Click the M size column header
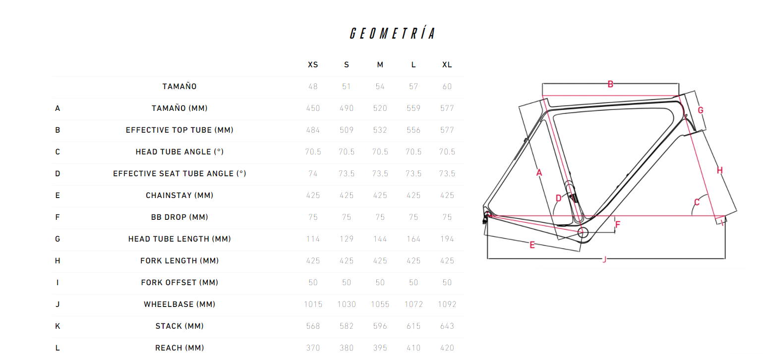The width and height of the screenshot is (763, 354). pyautogui.click(x=380, y=65)
